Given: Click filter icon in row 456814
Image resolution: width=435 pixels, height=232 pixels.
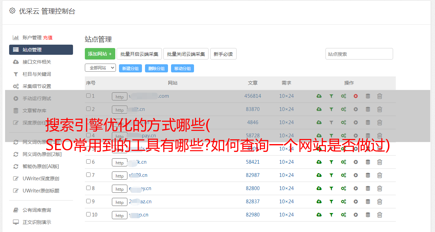Looking at the screenshot, I should click(x=331, y=96).
